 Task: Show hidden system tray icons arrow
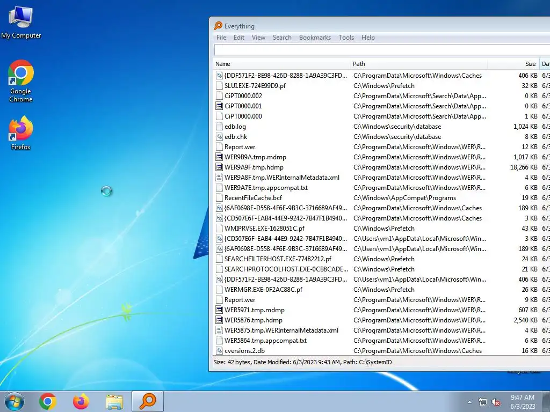[469, 402]
